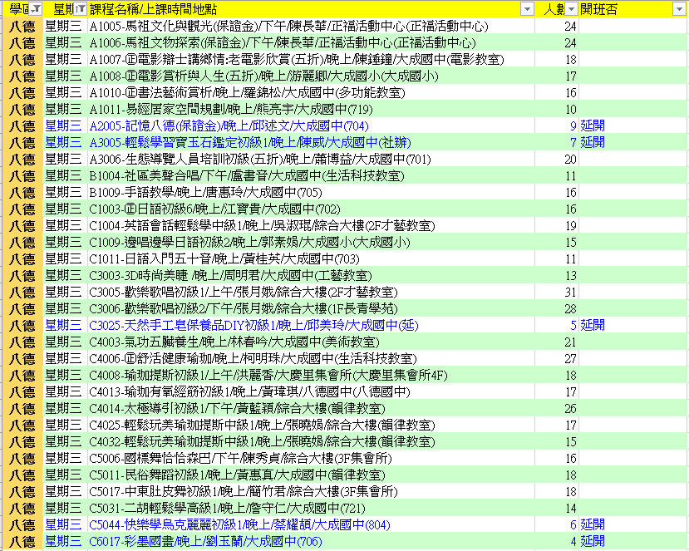
Task: Select the 延開 cell for course C6017
Action: [x=593, y=541]
